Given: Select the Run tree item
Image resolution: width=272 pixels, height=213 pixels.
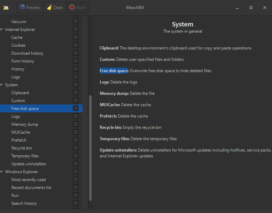Looking at the screenshot, I should pos(15,195).
